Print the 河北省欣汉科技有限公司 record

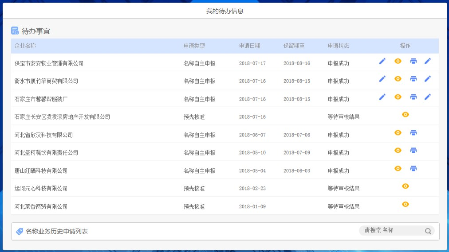pos(414,133)
